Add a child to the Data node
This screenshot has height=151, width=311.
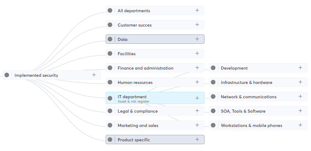(x=197, y=39)
